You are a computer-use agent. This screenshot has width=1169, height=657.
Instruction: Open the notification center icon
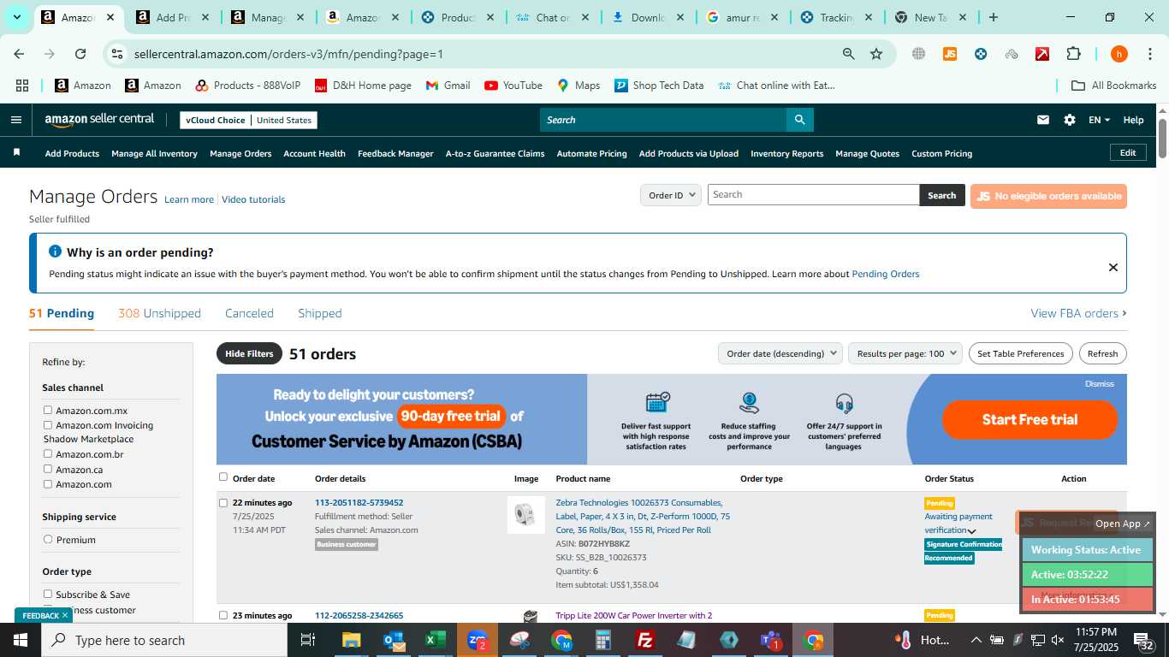point(1144,640)
